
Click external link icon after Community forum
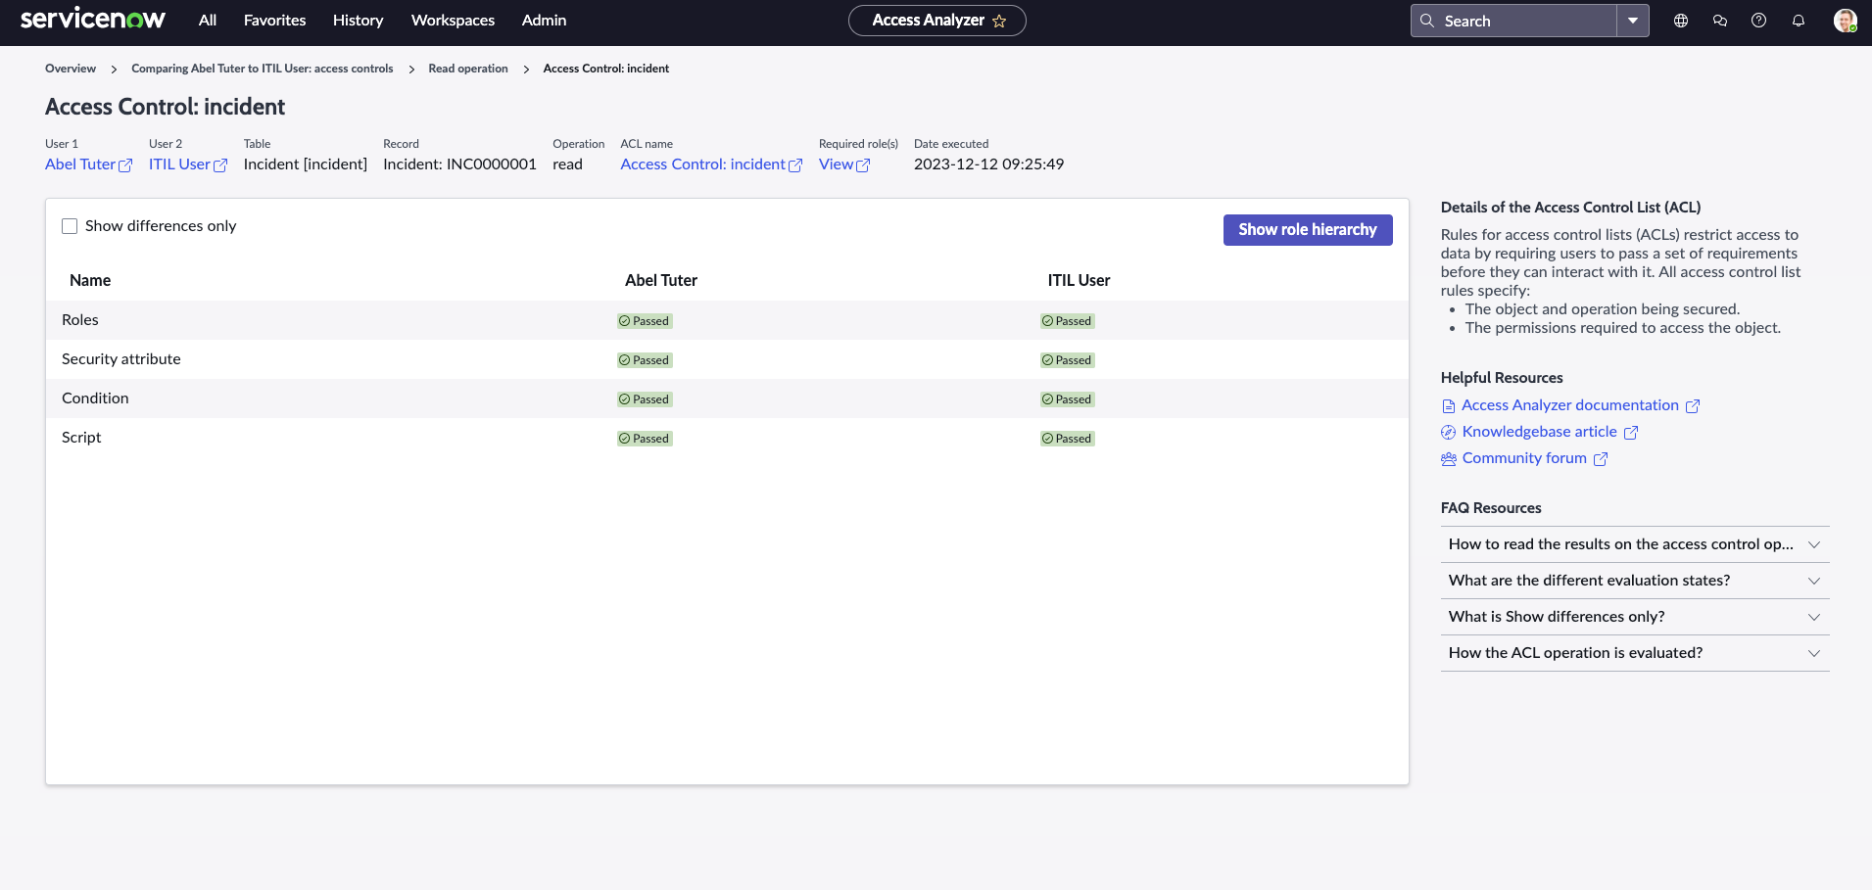click(1601, 459)
